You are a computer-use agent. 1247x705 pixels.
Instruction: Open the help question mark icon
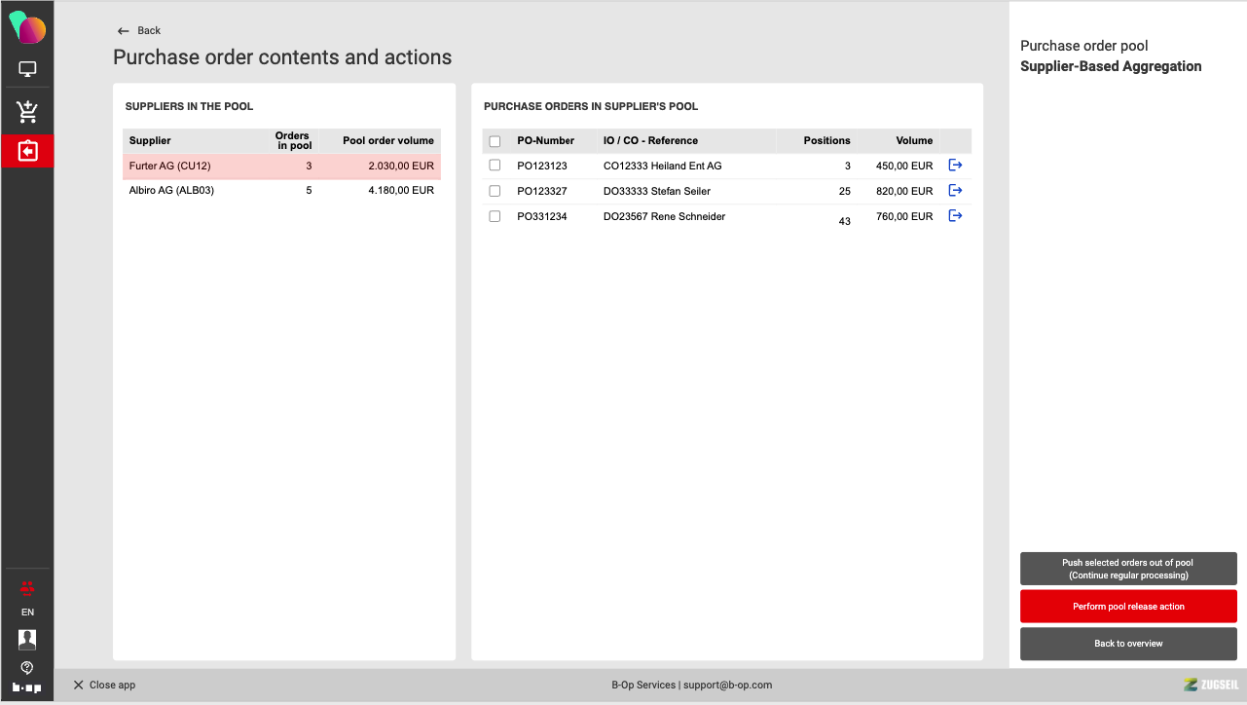27,667
